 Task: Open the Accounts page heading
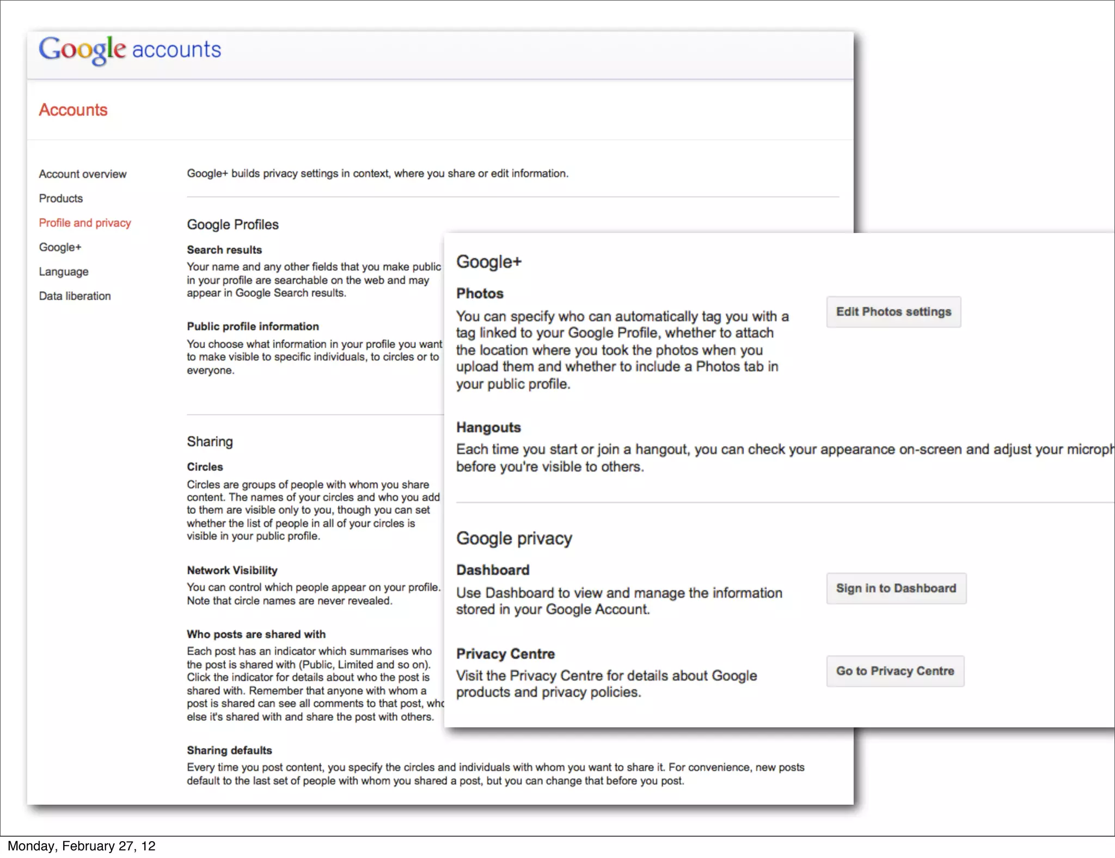pos(73,110)
